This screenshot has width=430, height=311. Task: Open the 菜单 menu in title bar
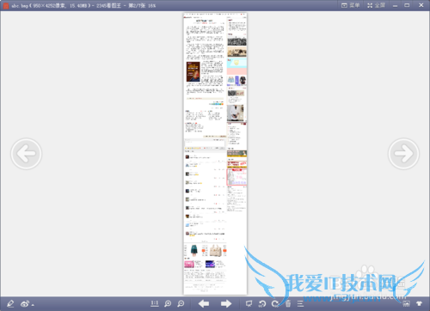(350, 5)
